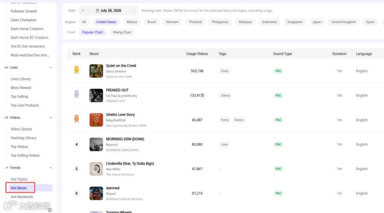Open MORNING DEW (DONK) album cover
The image size is (384, 213).
click(x=96, y=144)
